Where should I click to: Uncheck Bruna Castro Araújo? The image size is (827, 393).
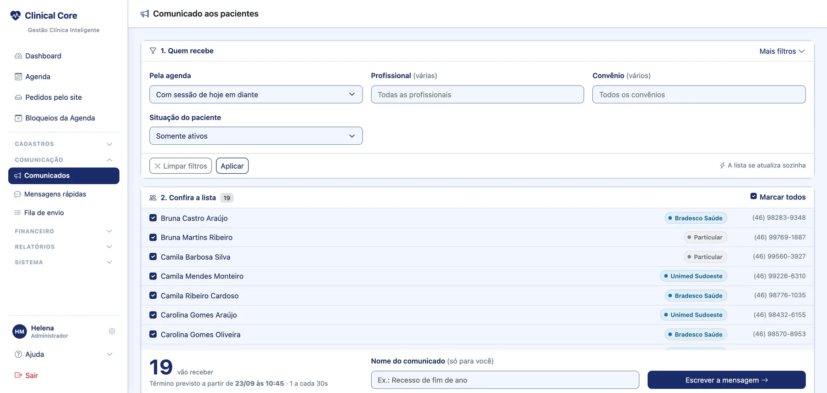pos(153,218)
